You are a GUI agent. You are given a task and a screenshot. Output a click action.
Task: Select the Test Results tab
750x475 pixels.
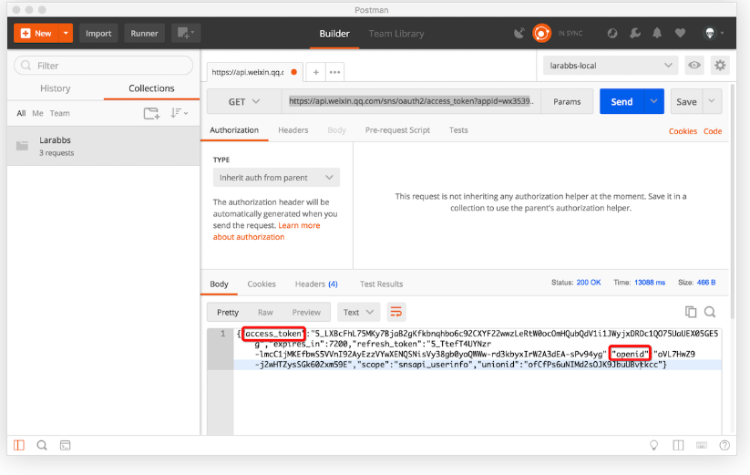point(381,284)
